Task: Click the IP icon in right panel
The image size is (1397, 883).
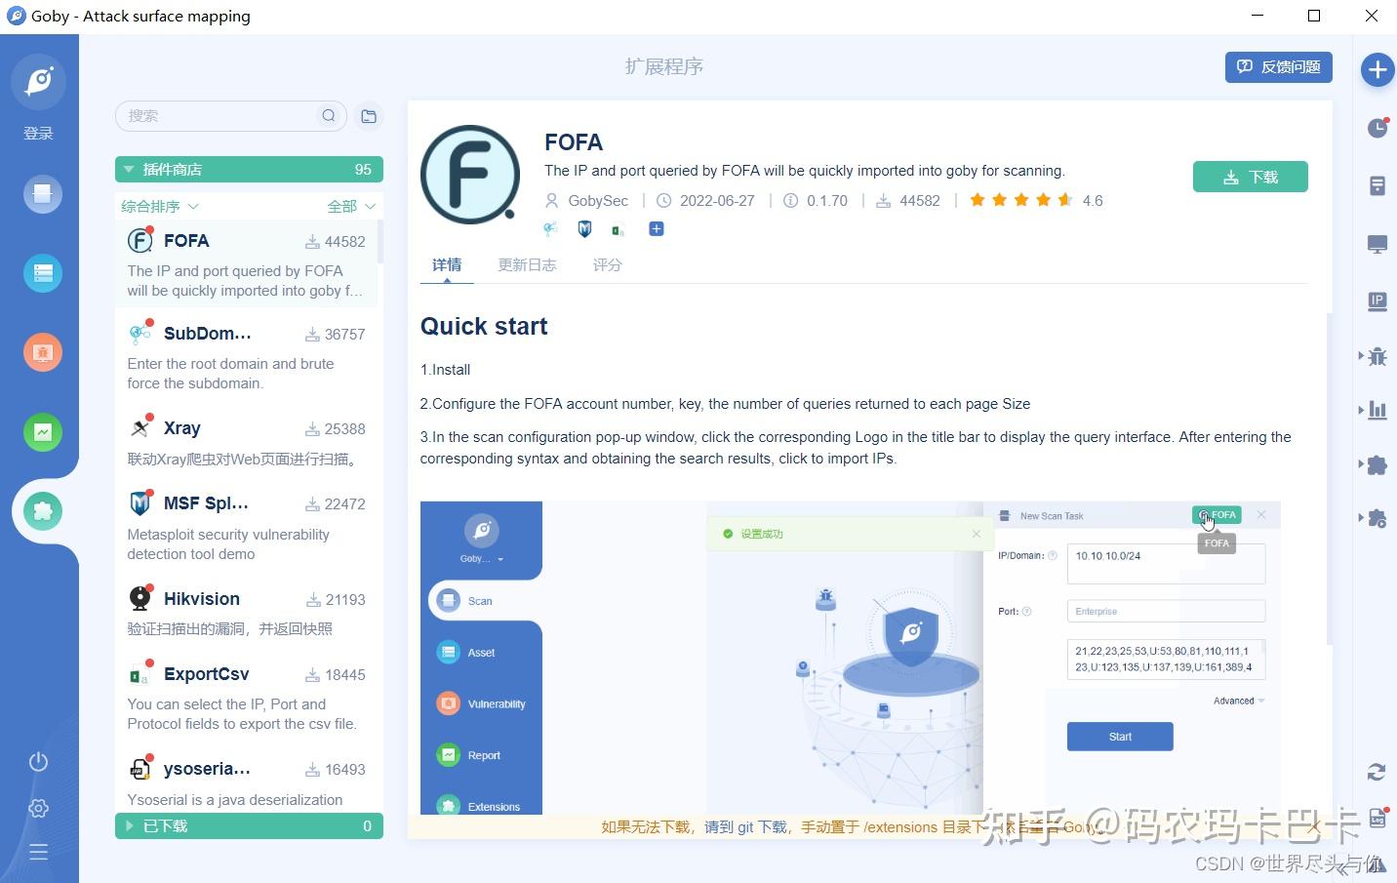Action: coord(1377,301)
